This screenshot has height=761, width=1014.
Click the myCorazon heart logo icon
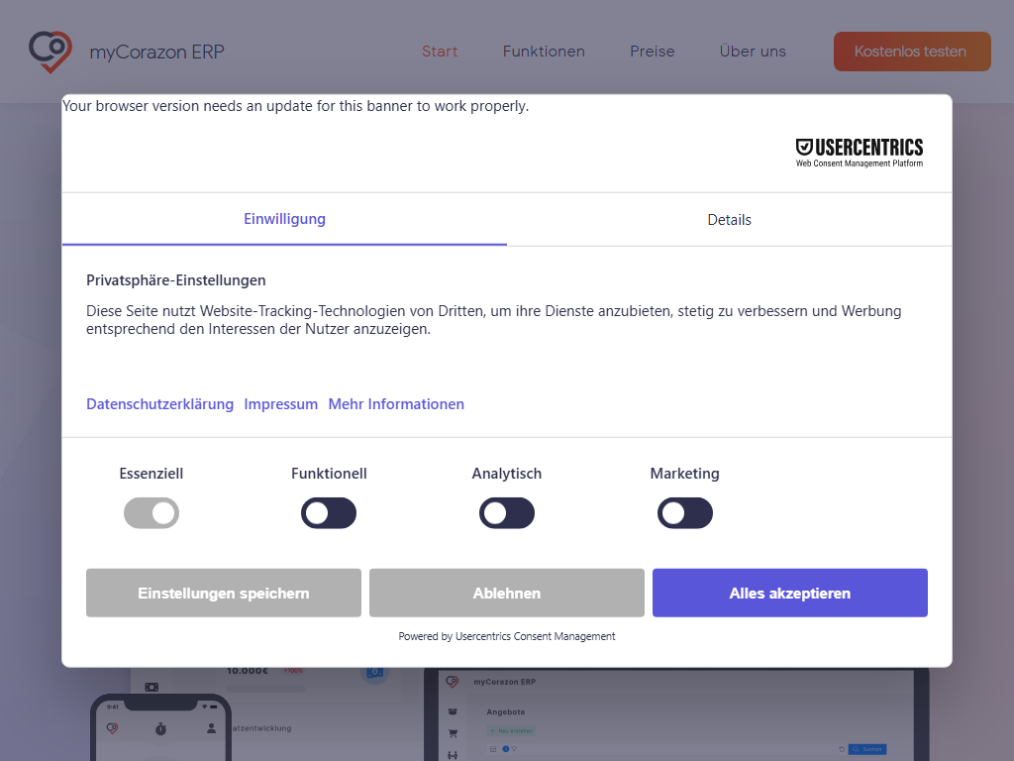51,52
